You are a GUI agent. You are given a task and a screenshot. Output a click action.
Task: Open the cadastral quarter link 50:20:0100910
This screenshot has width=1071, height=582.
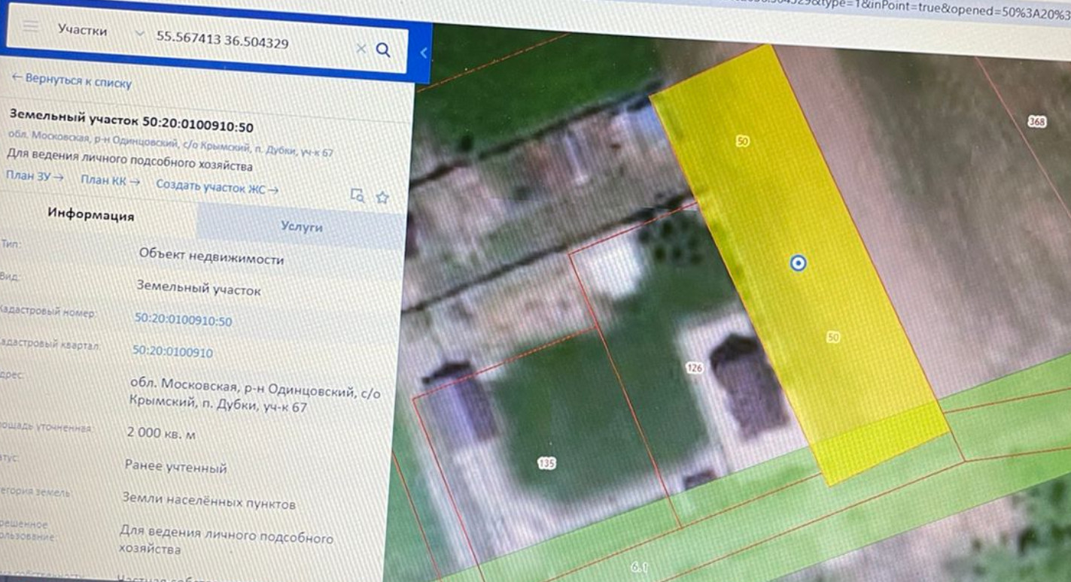click(173, 351)
